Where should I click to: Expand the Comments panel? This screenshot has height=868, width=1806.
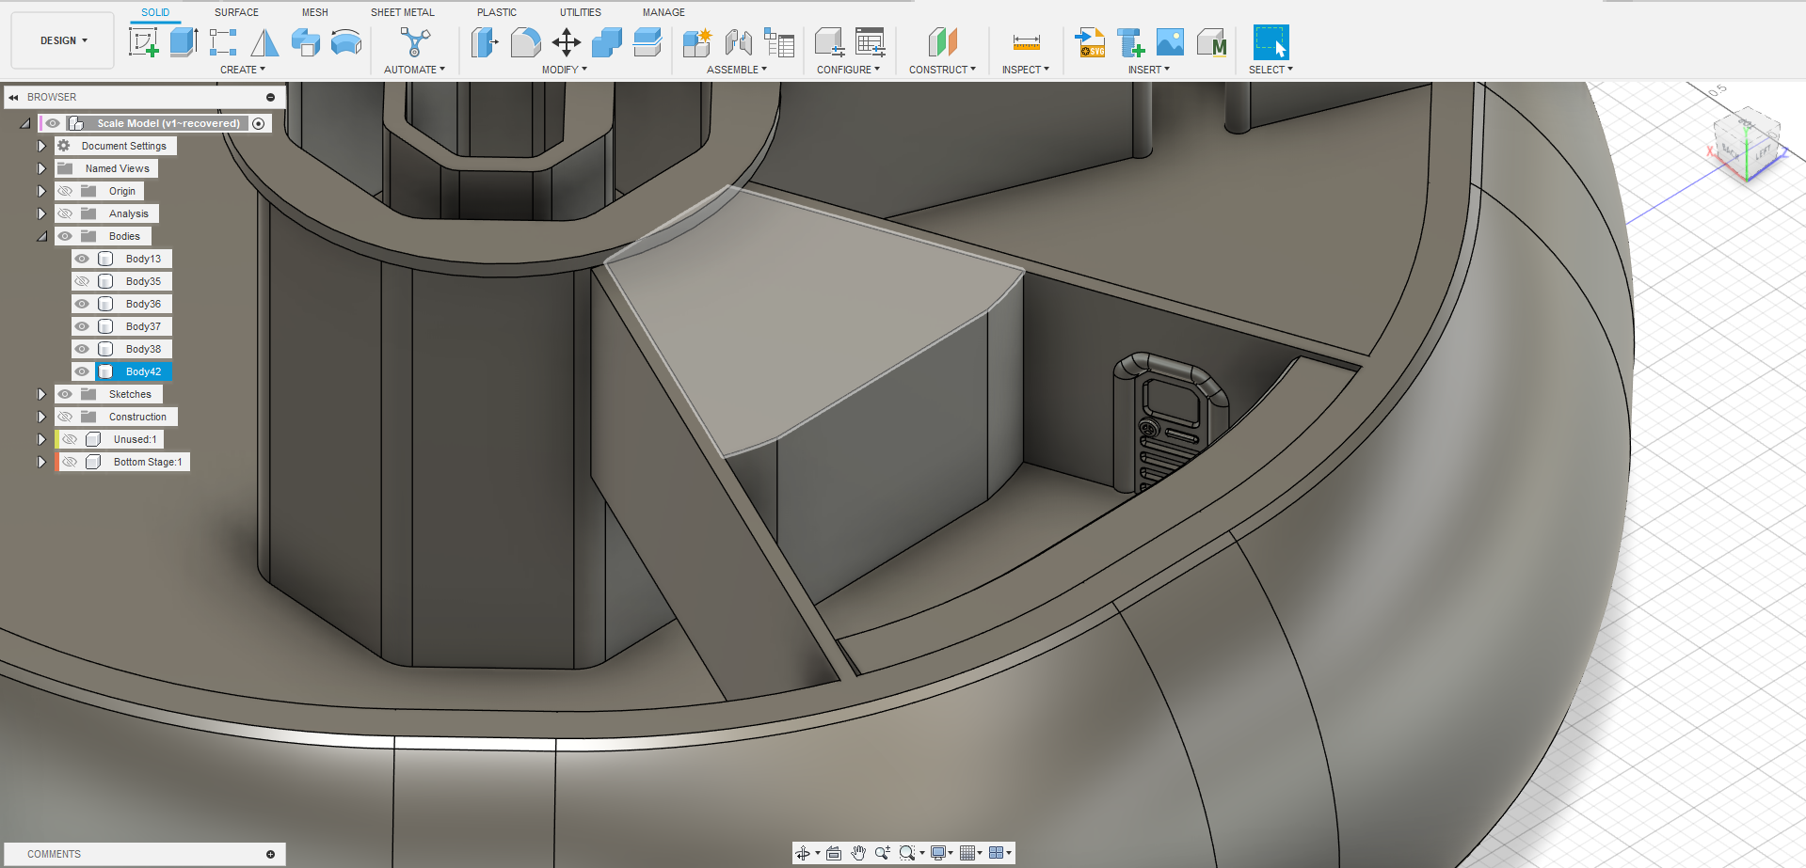pos(270,854)
